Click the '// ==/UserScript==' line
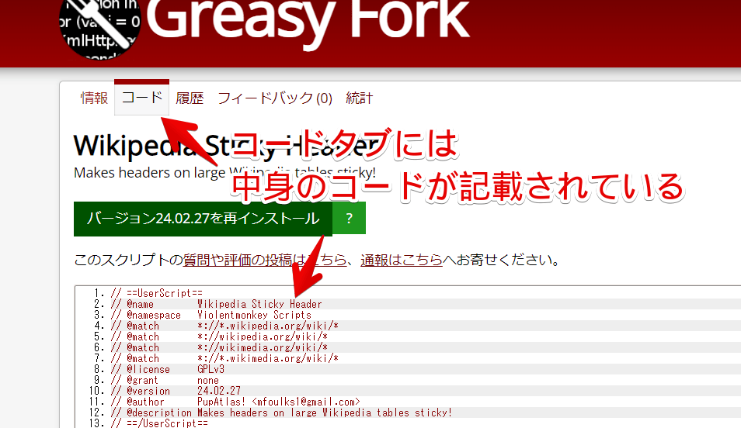 159,423
